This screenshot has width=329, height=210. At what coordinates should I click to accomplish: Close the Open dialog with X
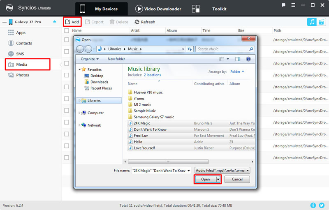tap(248, 38)
